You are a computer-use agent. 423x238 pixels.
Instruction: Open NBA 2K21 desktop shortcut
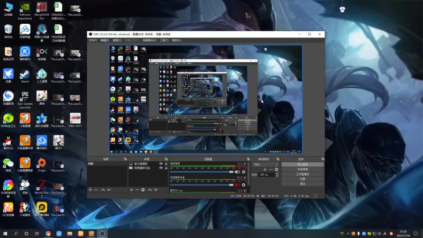pyautogui.click(x=75, y=120)
